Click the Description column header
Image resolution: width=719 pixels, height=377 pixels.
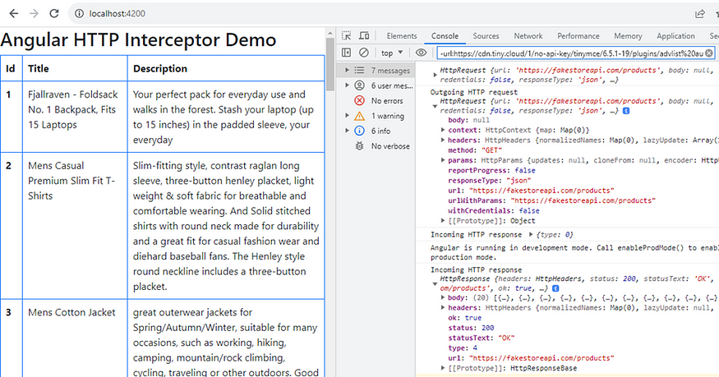(226, 69)
